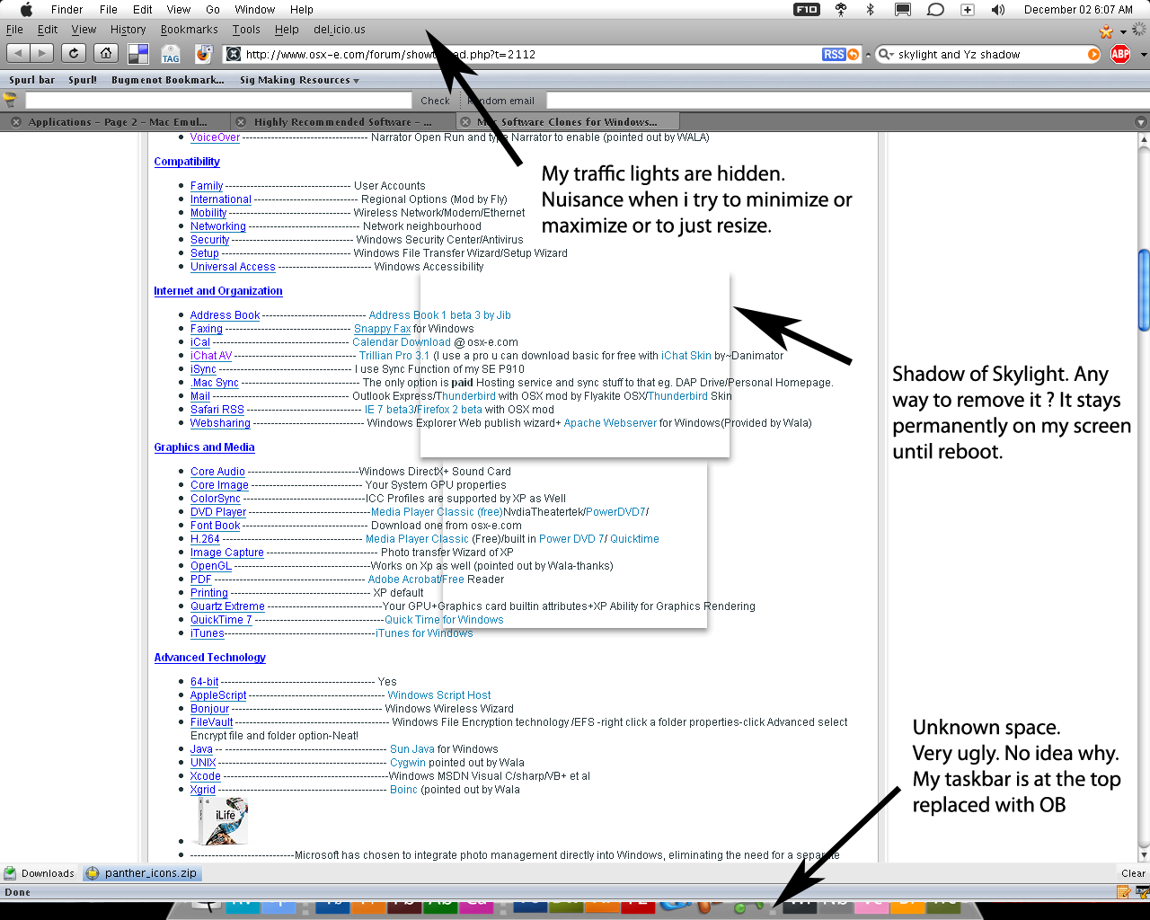The width and height of the screenshot is (1150, 920).
Task: Click the Check button
Action: [436, 101]
